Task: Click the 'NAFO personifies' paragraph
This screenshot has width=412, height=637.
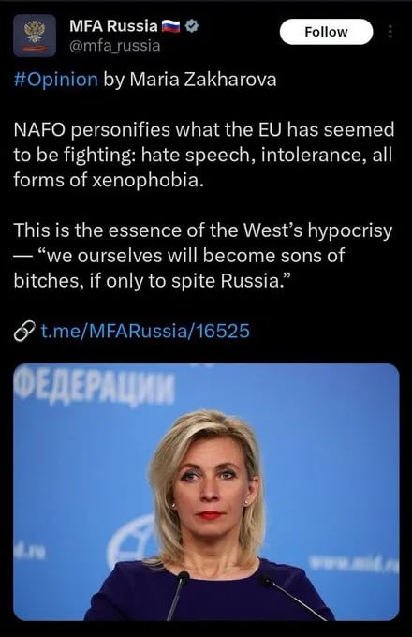Action: [x=204, y=155]
